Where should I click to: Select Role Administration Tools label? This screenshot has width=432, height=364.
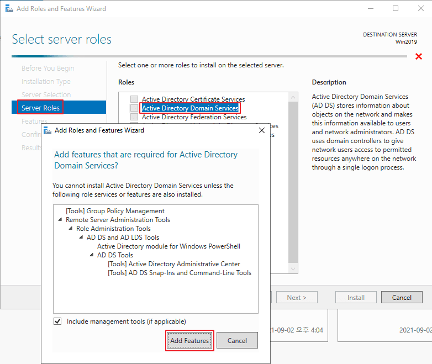[113, 229]
